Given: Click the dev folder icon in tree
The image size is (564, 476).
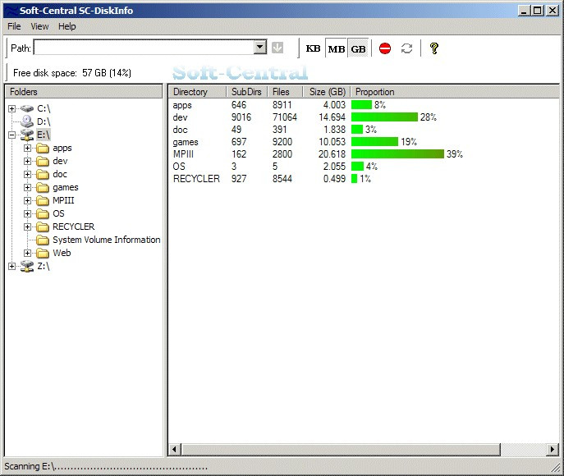Looking at the screenshot, I should click(43, 161).
